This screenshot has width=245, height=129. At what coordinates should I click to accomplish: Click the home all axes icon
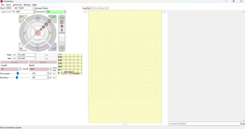point(21,48)
